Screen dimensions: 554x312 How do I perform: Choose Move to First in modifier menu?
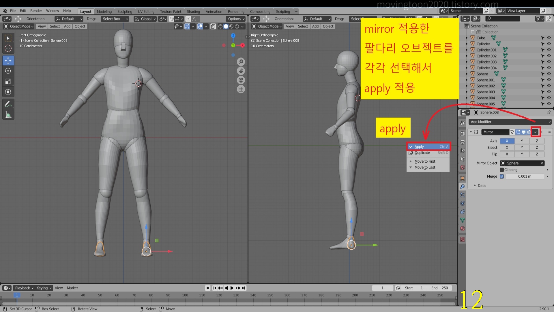(428, 161)
